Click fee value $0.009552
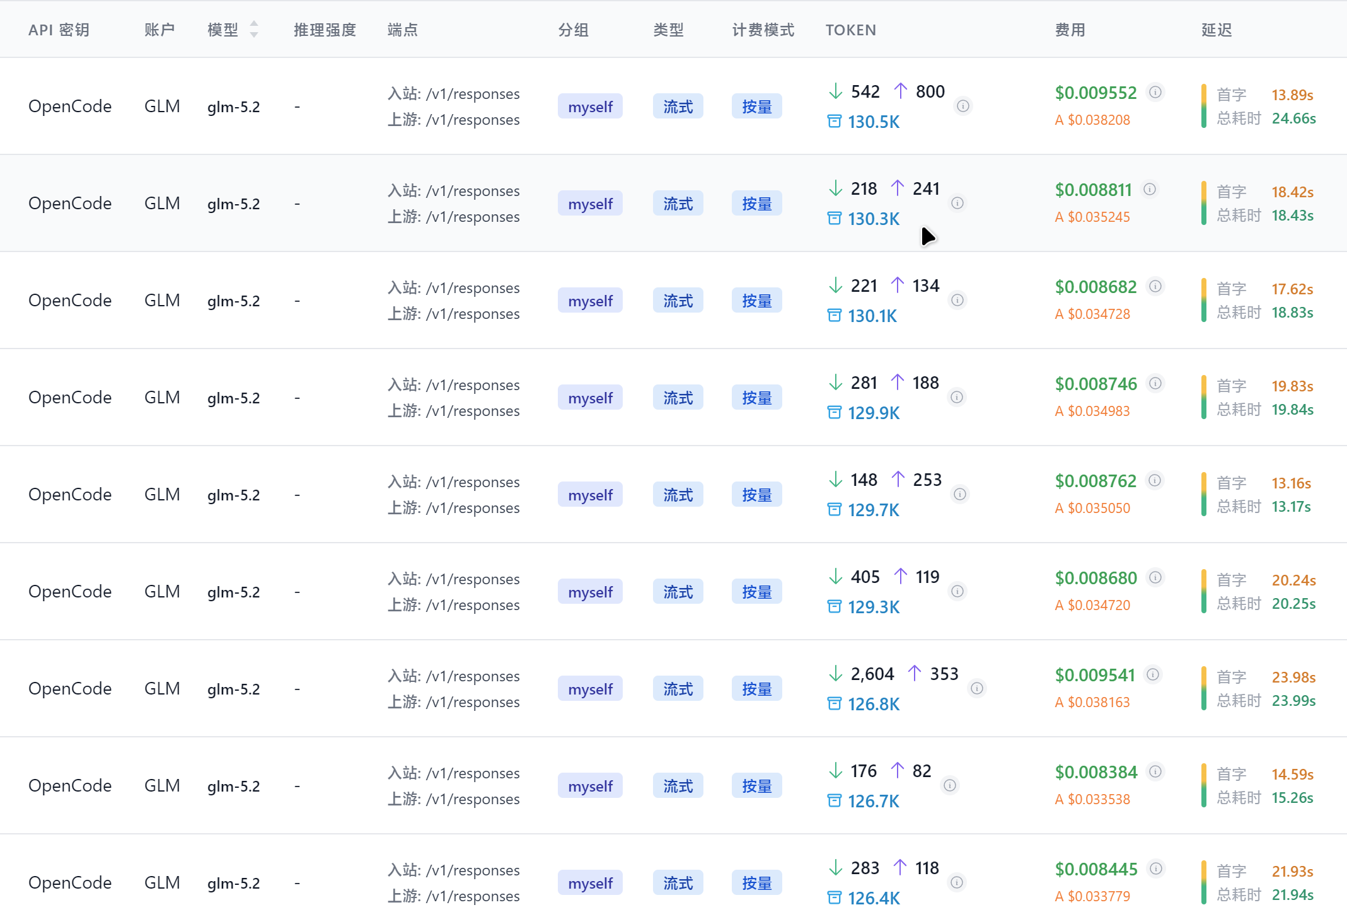The image size is (1347, 917). (1096, 93)
